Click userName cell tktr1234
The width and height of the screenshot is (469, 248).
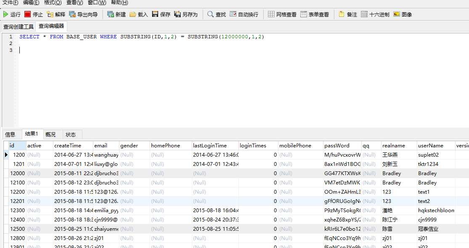pos(436,164)
